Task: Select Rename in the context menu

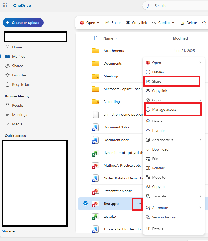Action: (x=174, y=168)
